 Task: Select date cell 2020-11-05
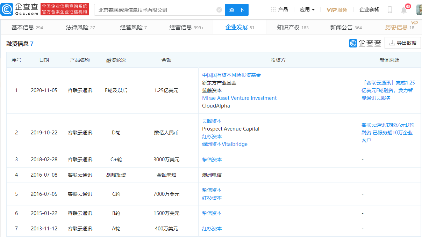pos(44,90)
